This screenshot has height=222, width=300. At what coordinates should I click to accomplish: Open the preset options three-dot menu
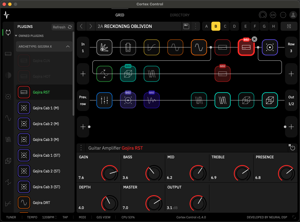tap(196, 26)
